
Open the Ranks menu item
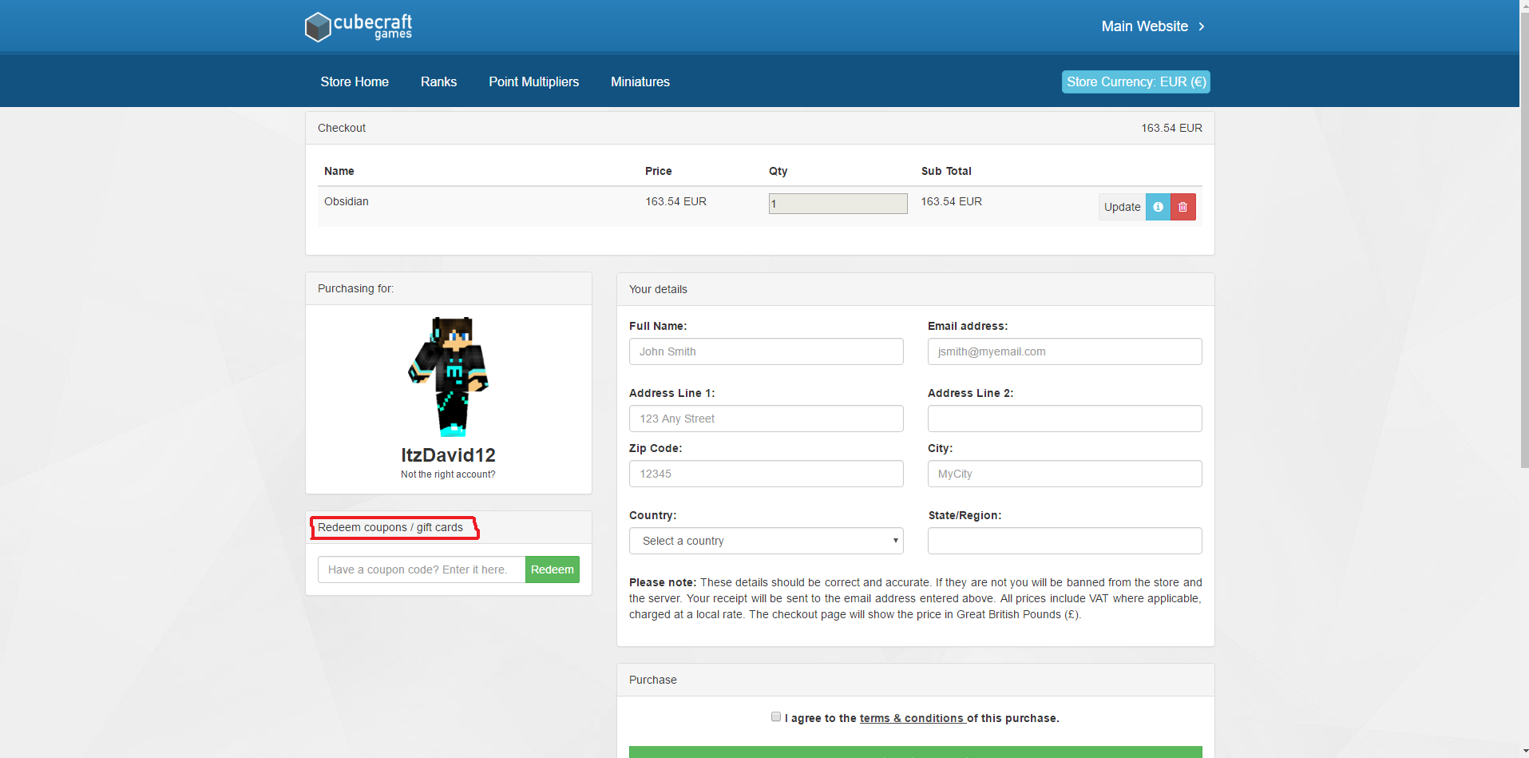point(438,81)
